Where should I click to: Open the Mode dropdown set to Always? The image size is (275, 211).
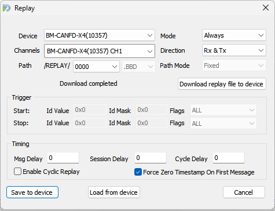pyautogui.click(x=234, y=35)
